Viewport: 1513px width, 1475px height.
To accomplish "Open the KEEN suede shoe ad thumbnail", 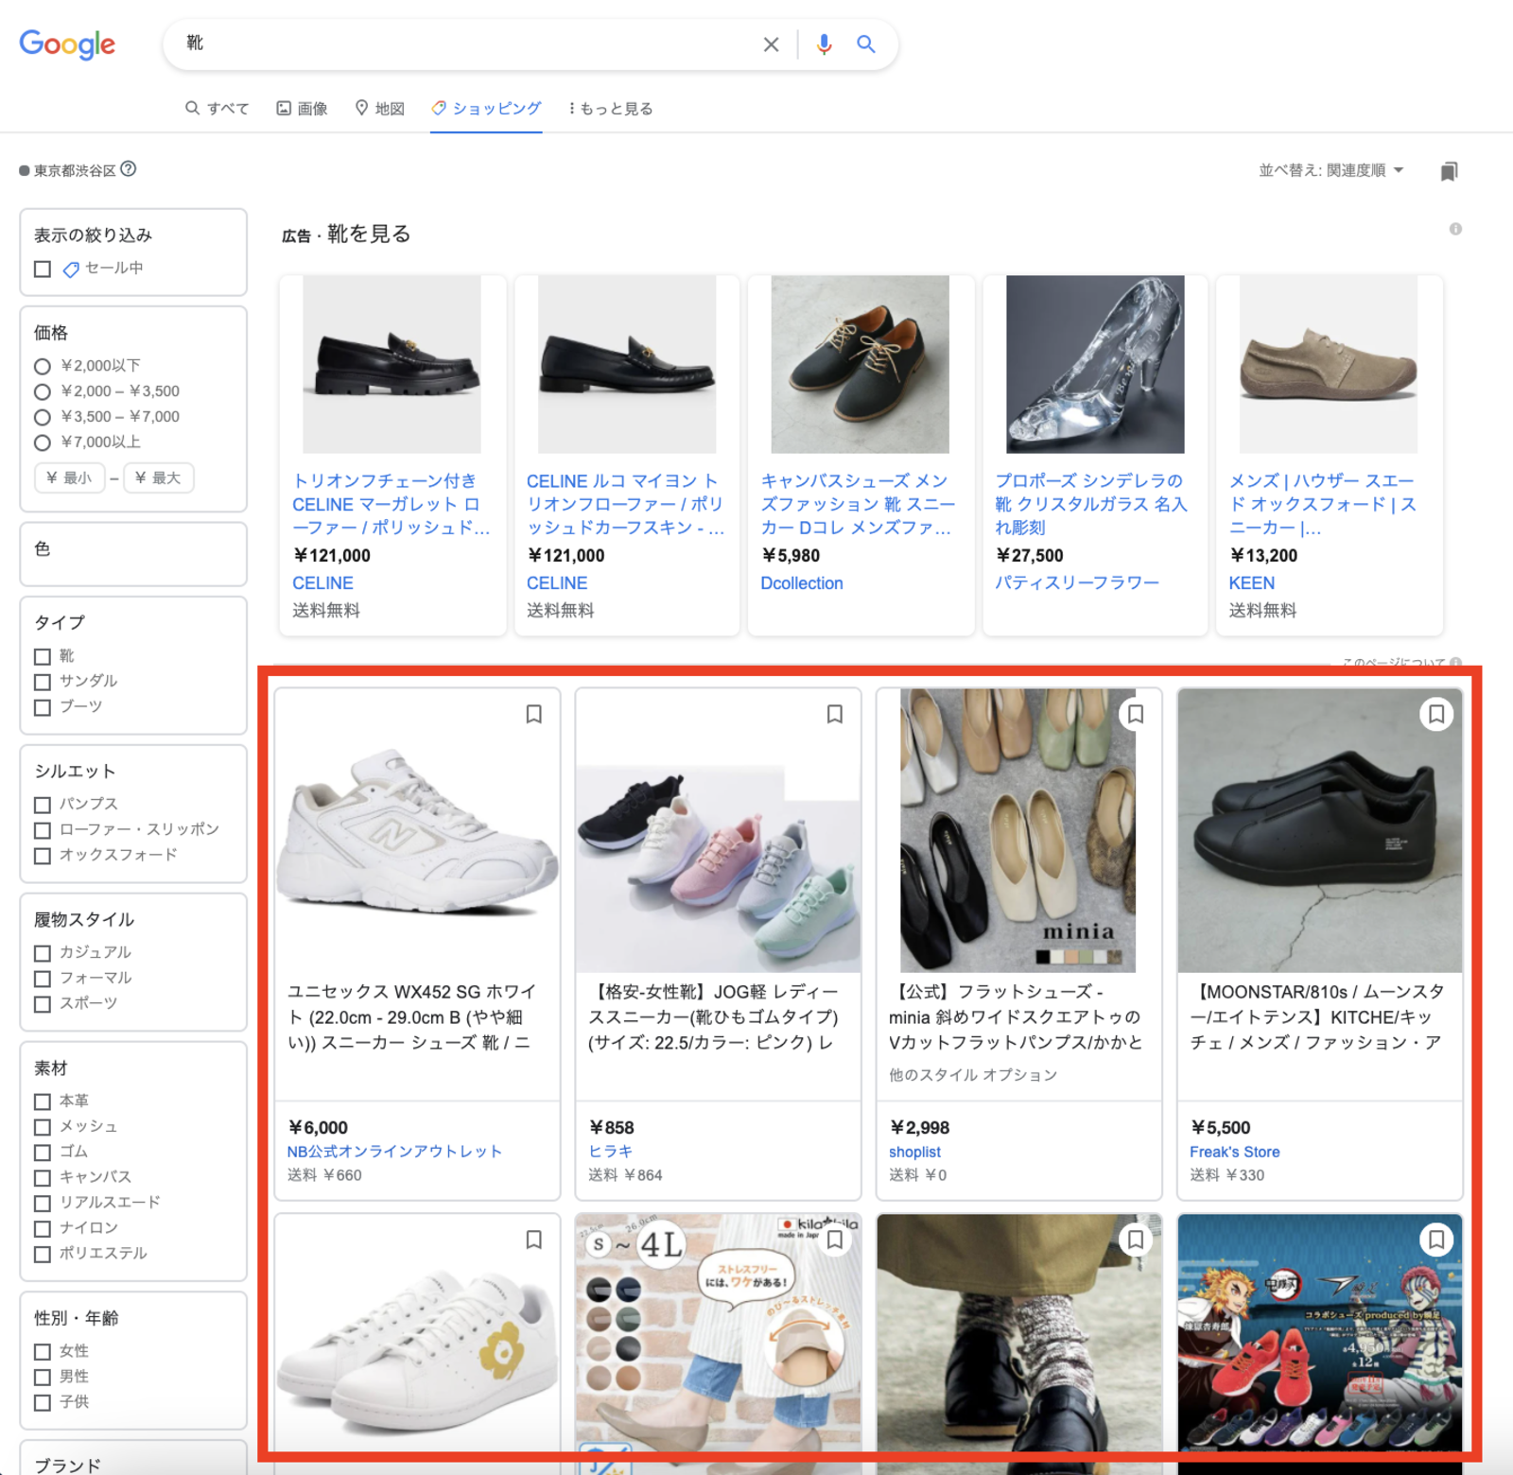I will click(x=1328, y=364).
